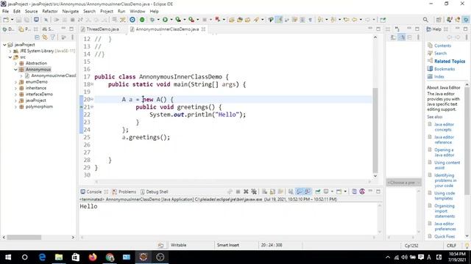
Task: Open the File menu
Action: pyautogui.click(x=5, y=12)
